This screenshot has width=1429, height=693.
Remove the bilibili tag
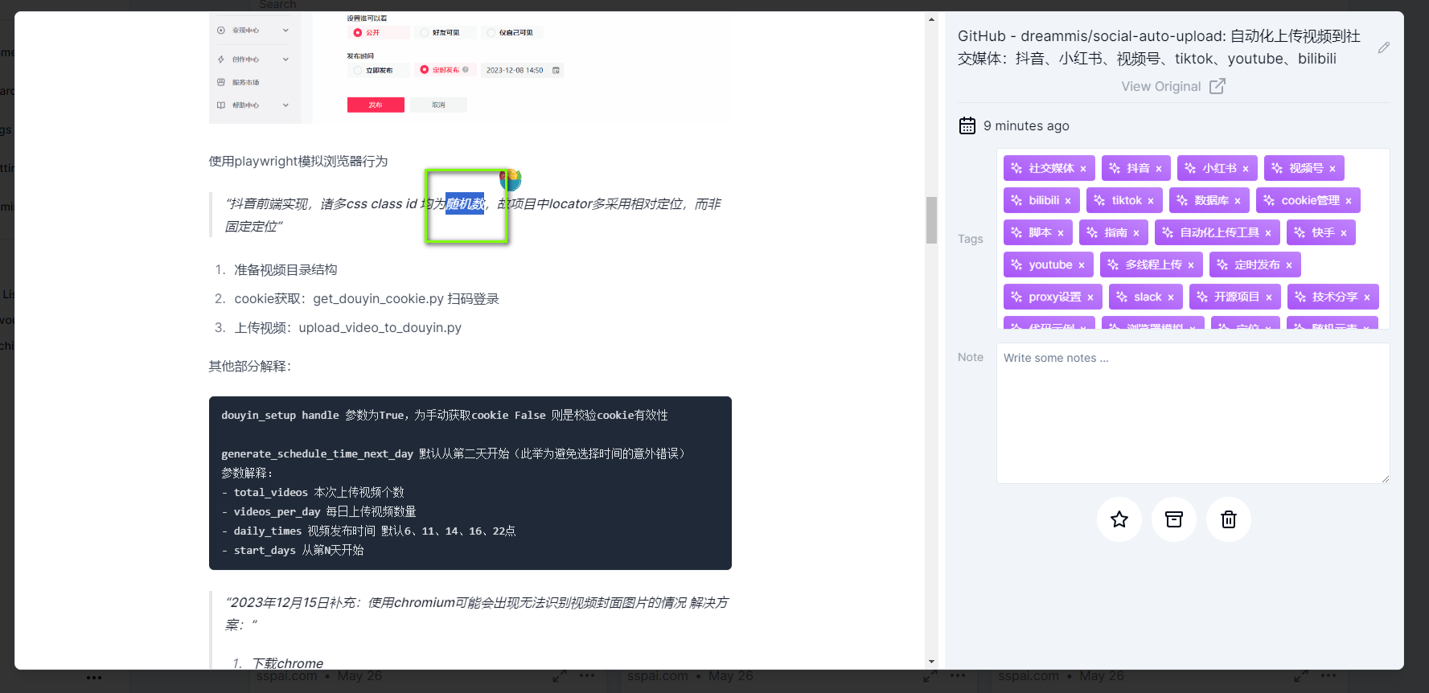pyautogui.click(x=1068, y=201)
